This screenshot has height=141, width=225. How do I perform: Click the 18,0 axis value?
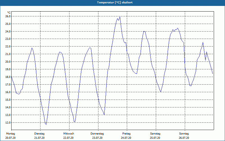click(8, 77)
